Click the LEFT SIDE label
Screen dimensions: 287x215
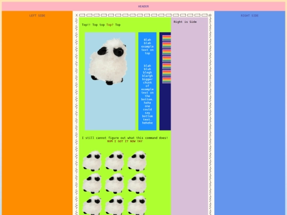pos(37,15)
